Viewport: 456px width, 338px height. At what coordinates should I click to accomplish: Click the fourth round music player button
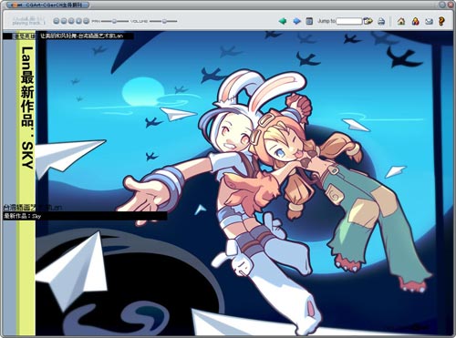pyautogui.click(x=78, y=21)
